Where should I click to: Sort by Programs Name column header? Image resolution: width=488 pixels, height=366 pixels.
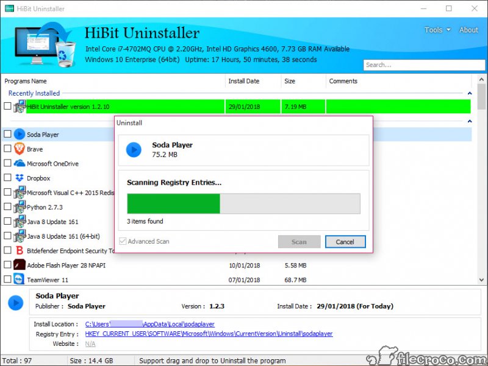pos(113,81)
